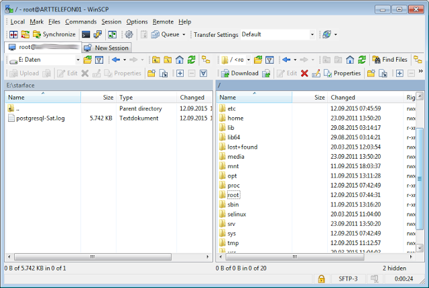Refresh the remote panel with green arrows
429x288 pixels.
pos(362,60)
